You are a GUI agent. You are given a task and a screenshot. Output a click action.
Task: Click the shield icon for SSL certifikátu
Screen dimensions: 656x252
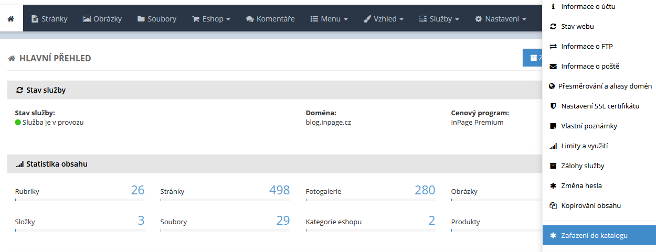(x=553, y=106)
